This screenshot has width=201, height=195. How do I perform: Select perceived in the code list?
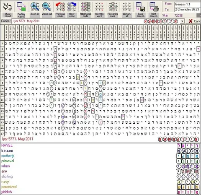click(x=9, y=187)
